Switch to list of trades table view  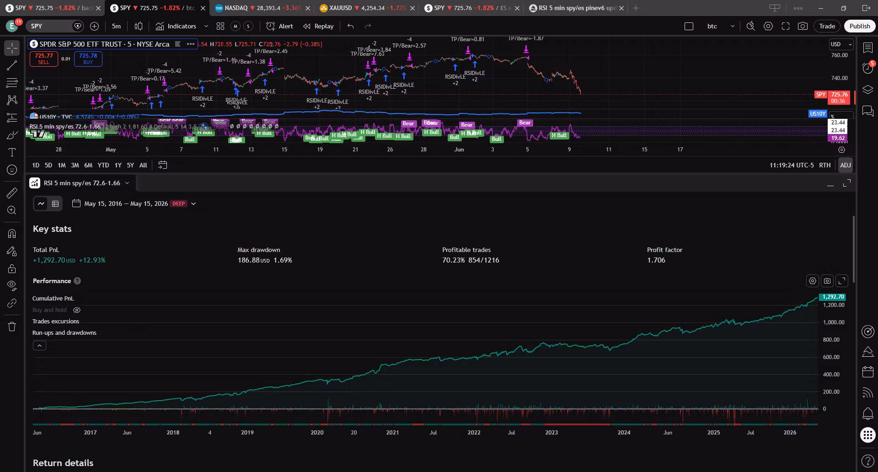(55, 204)
